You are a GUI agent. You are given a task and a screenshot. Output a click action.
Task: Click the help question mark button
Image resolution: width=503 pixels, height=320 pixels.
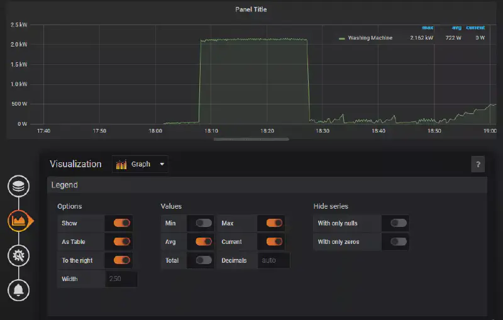(x=478, y=165)
